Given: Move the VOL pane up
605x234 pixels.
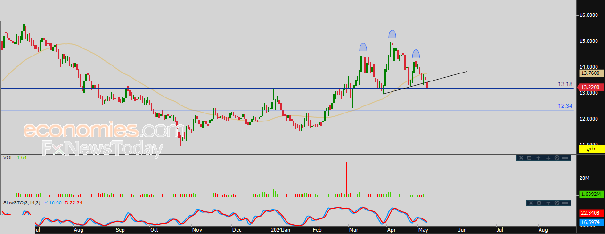Looking at the screenshot, I should tap(538, 158).
